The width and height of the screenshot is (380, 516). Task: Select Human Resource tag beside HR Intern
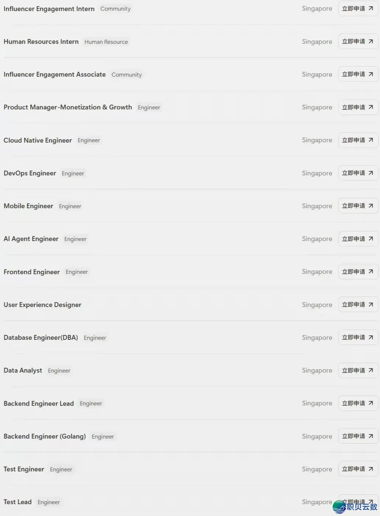106,42
